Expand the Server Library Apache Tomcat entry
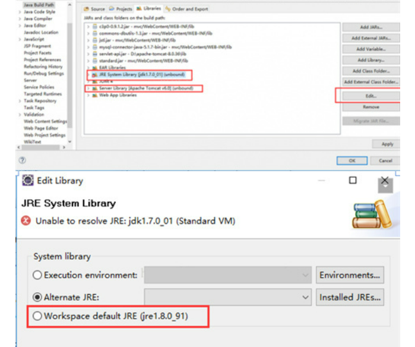The image size is (415, 347). pos(88,89)
